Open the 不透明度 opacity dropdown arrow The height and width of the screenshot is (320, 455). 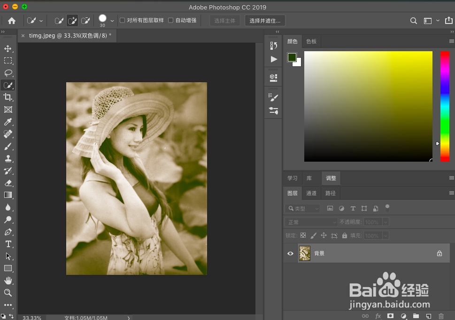386,222
